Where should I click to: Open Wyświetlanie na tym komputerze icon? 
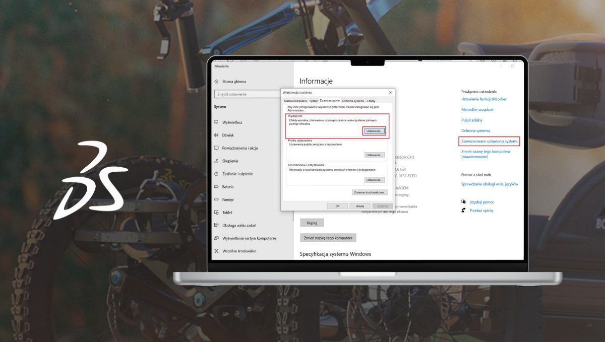click(216, 238)
